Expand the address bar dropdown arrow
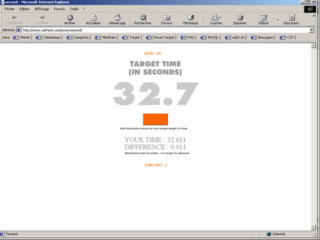 [311, 30]
